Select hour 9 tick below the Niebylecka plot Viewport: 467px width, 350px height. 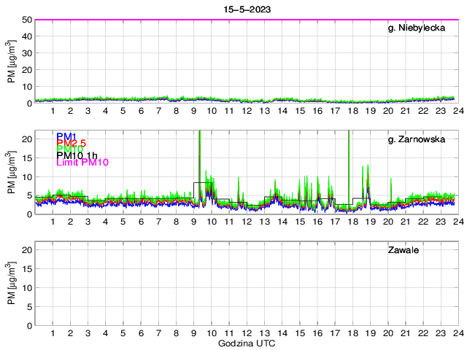tap(193, 110)
